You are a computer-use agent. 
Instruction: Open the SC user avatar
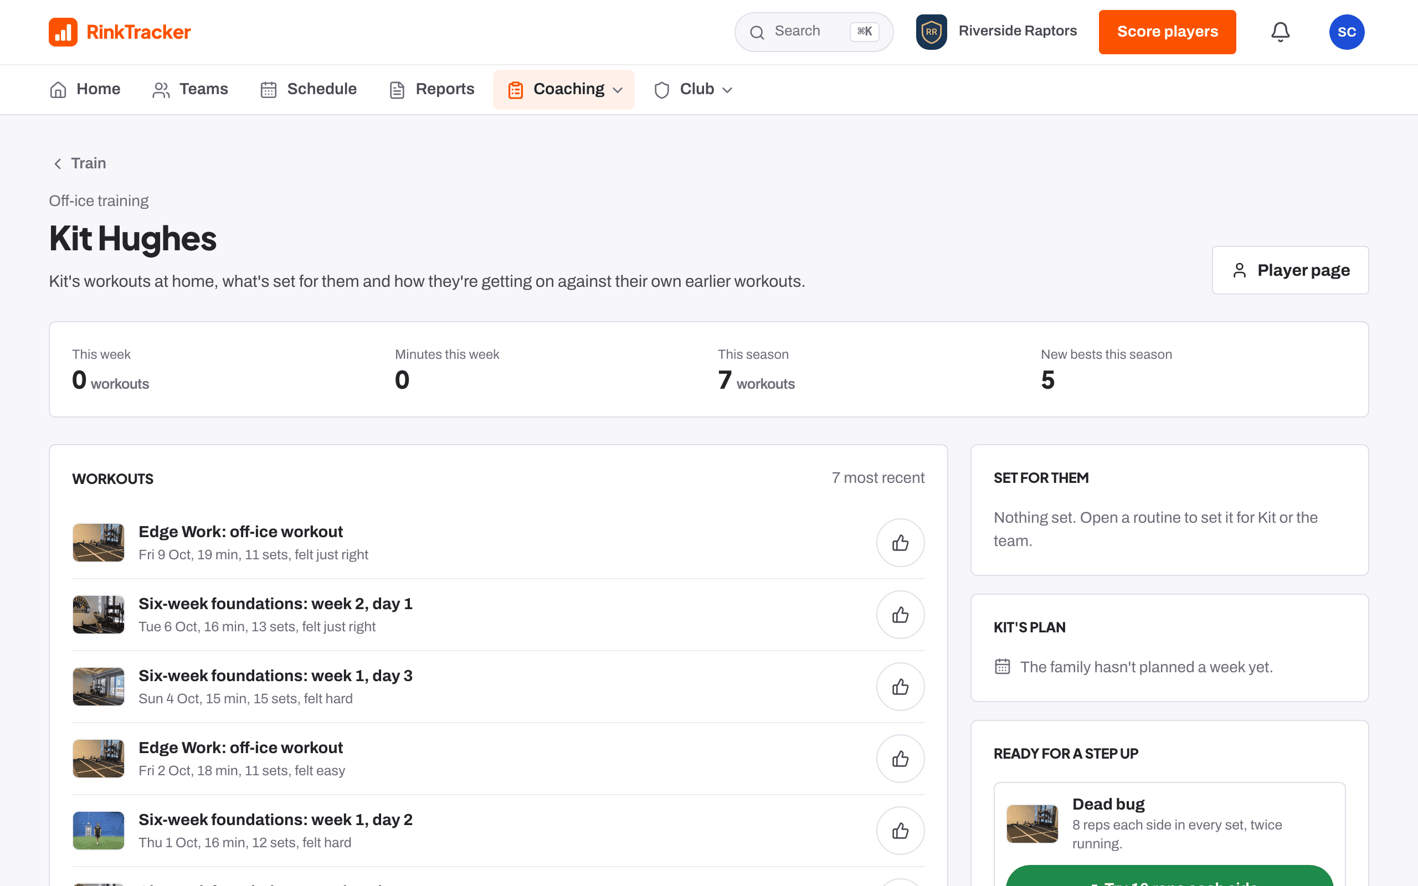point(1347,32)
